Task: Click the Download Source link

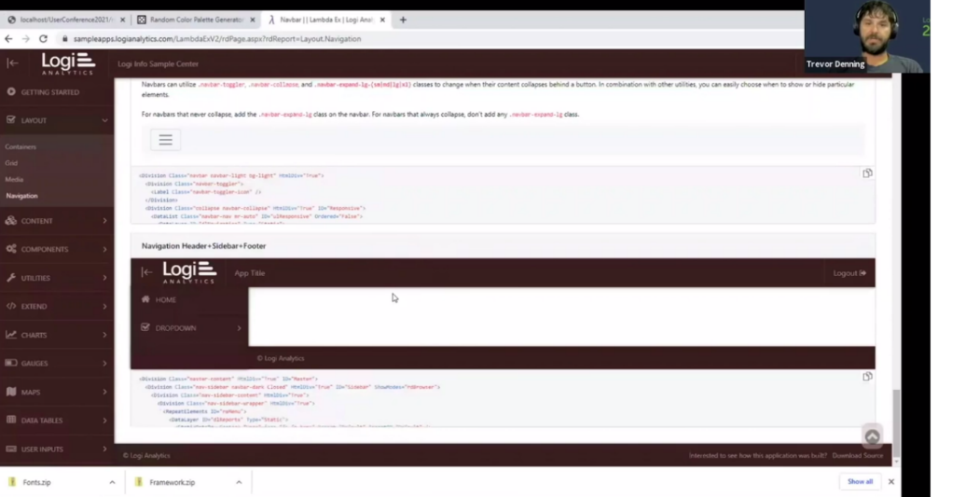Action: 858,456
